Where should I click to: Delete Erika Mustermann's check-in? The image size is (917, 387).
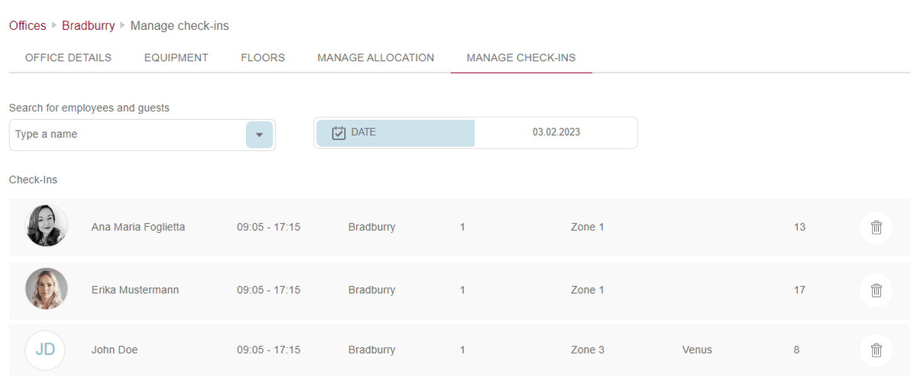pos(876,290)
